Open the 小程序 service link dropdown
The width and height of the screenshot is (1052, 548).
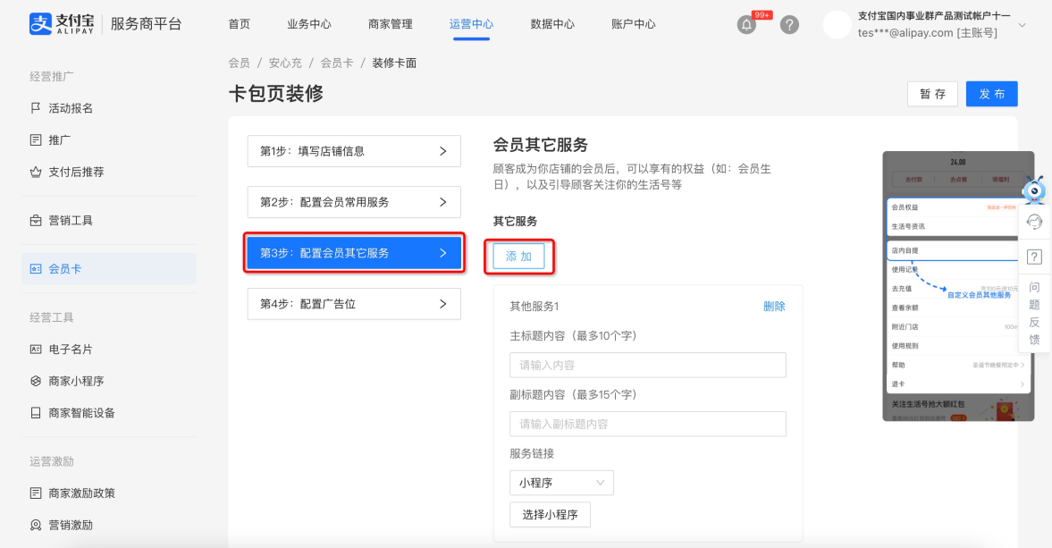(x=561, y=483)
